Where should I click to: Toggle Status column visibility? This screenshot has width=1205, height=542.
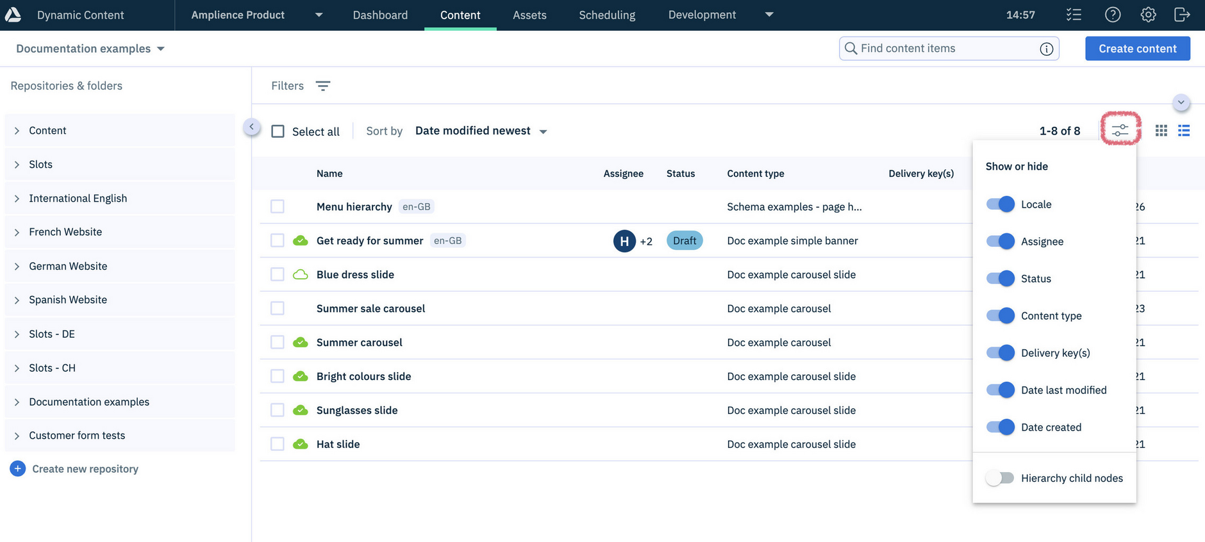click(x=1000, y=279)
